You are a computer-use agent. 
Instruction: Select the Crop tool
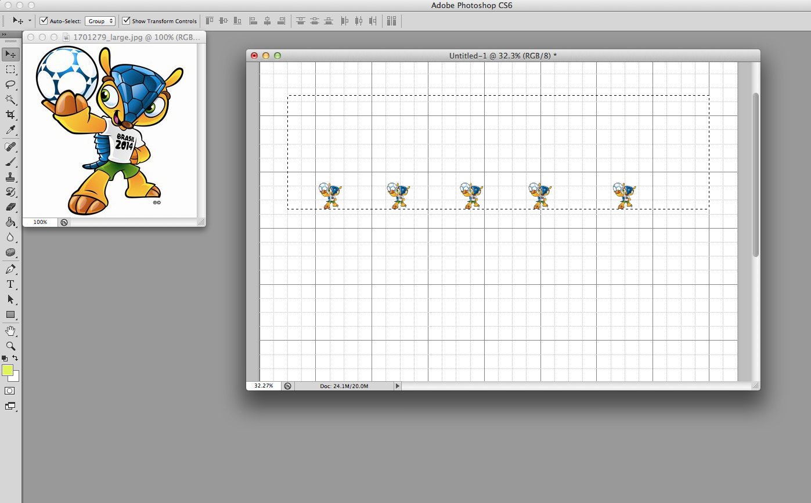pos(10,115)
